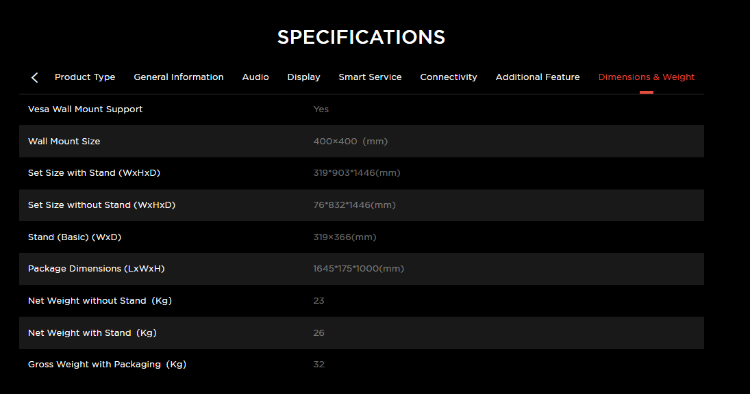Click the 76*832*1446(mm) size value
Screen dimensions: 750x394
(x=355, y=205)
